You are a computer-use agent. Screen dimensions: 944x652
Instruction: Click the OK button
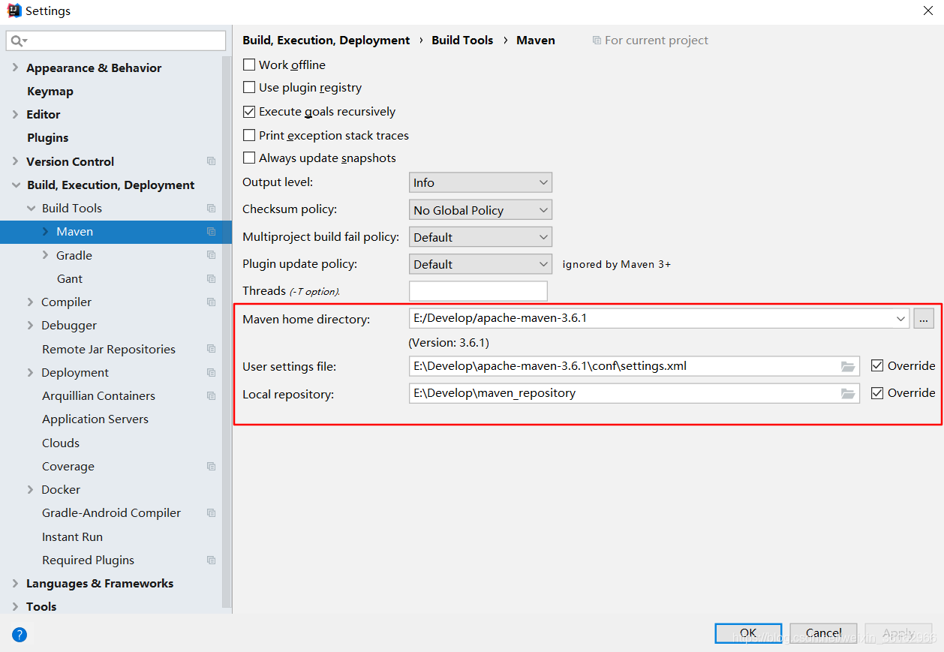(x=748, y=632)
